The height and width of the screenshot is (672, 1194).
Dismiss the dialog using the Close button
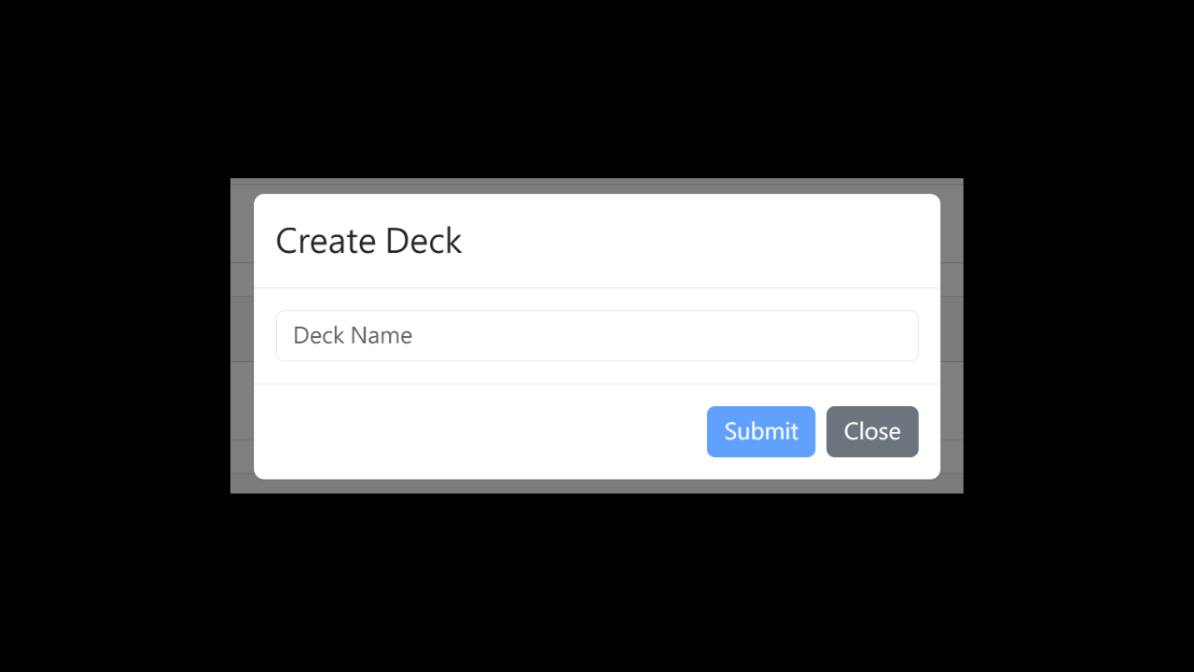point(871,431)
